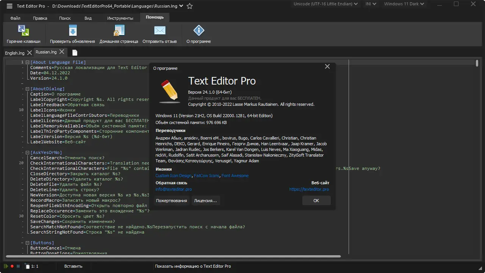Open the Поиск menu tab

point(65,18)
